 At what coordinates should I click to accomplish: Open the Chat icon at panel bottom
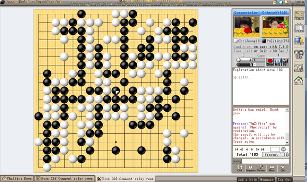tap(240, 168)
